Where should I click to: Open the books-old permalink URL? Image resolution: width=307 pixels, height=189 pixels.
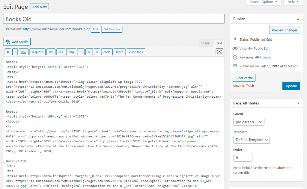point(56,29)
